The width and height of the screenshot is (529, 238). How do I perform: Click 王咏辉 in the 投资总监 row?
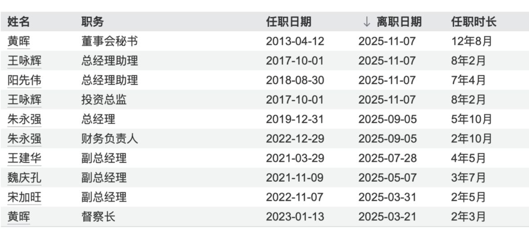[x=24, y=100]
